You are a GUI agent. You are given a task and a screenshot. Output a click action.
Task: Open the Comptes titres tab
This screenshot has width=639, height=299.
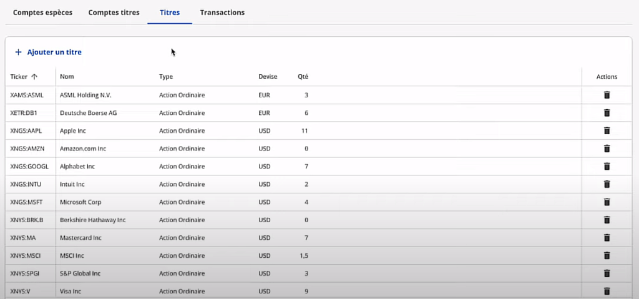tap(114, 12)
